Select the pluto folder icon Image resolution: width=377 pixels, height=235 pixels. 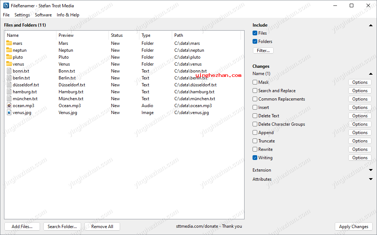9,57
